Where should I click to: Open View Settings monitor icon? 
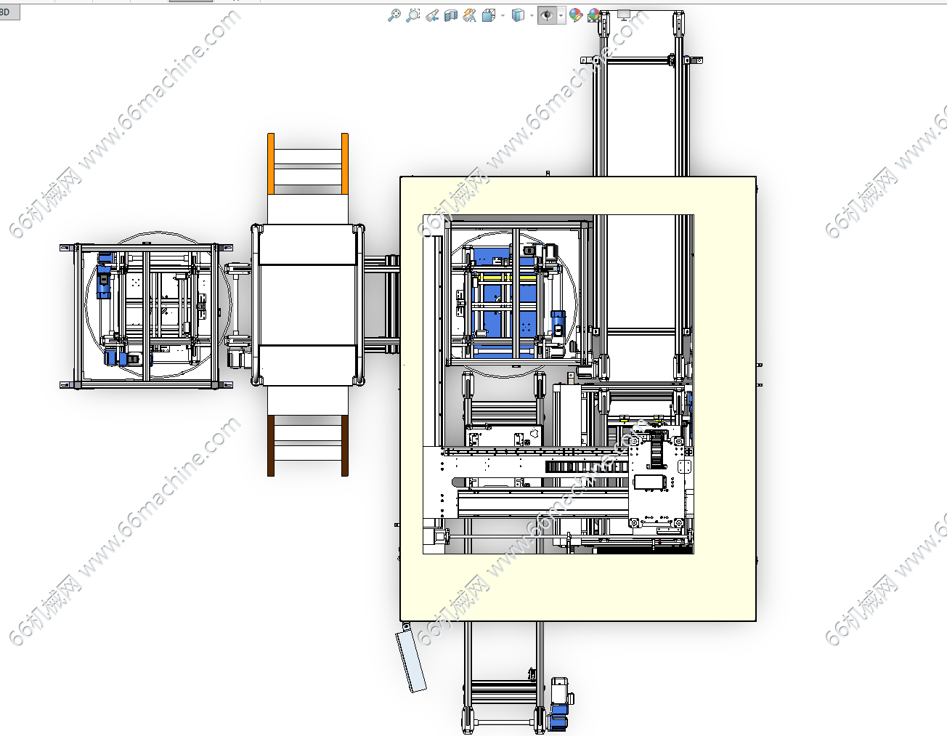(x=624, y=15)
